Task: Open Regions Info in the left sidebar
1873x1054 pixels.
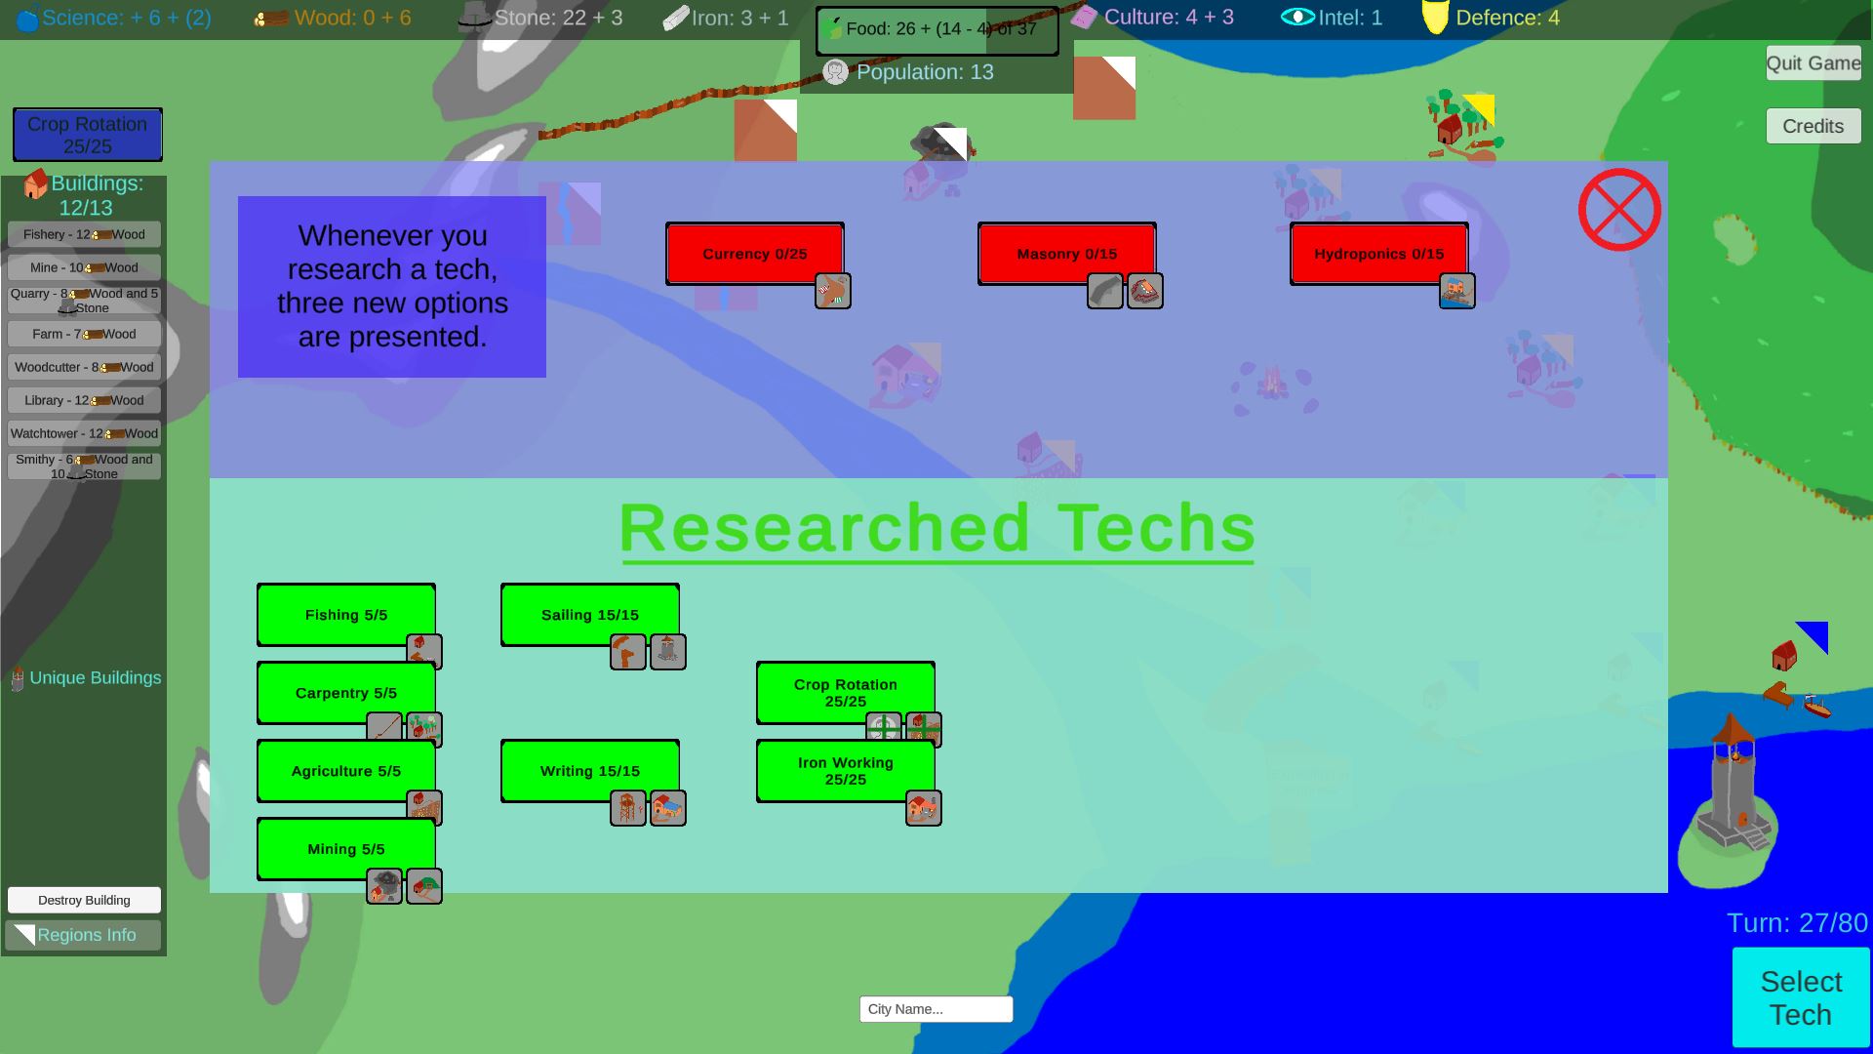Action: tap(86, 935)
